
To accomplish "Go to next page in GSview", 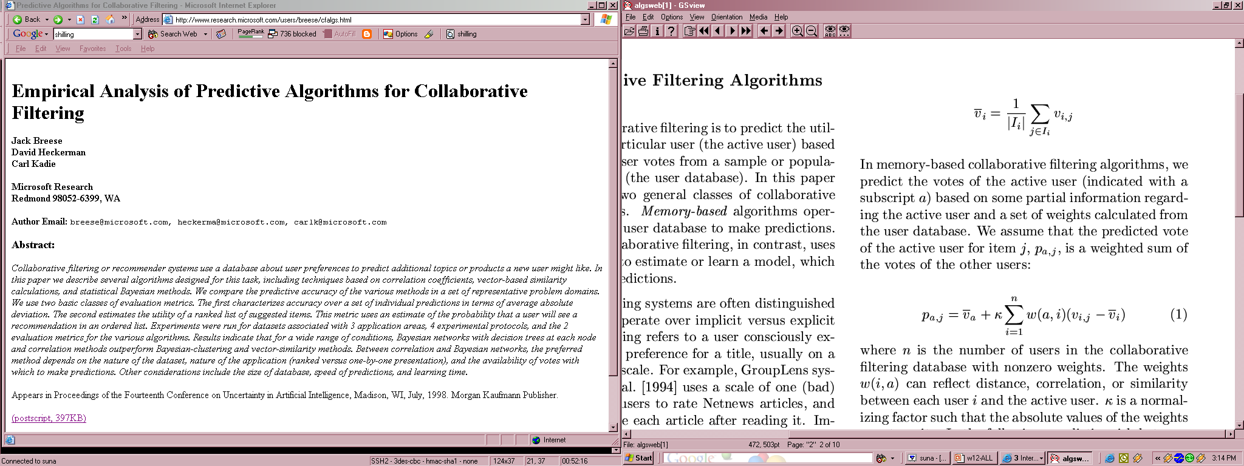I will pyautogui.click(x=732, y=31).
